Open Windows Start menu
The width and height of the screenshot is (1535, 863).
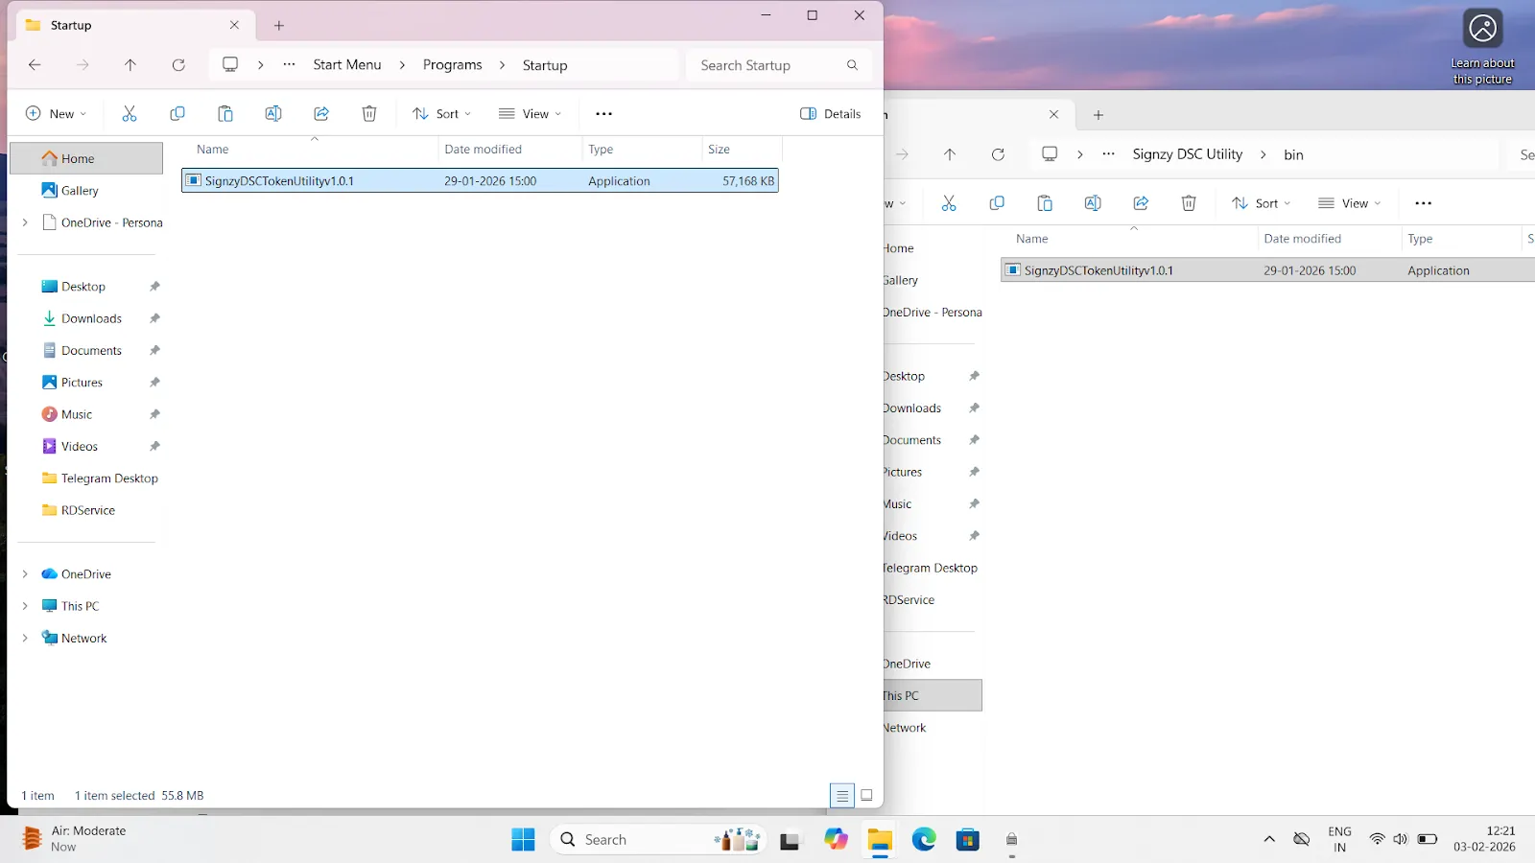pyautogui.click(x=524, y=840)
